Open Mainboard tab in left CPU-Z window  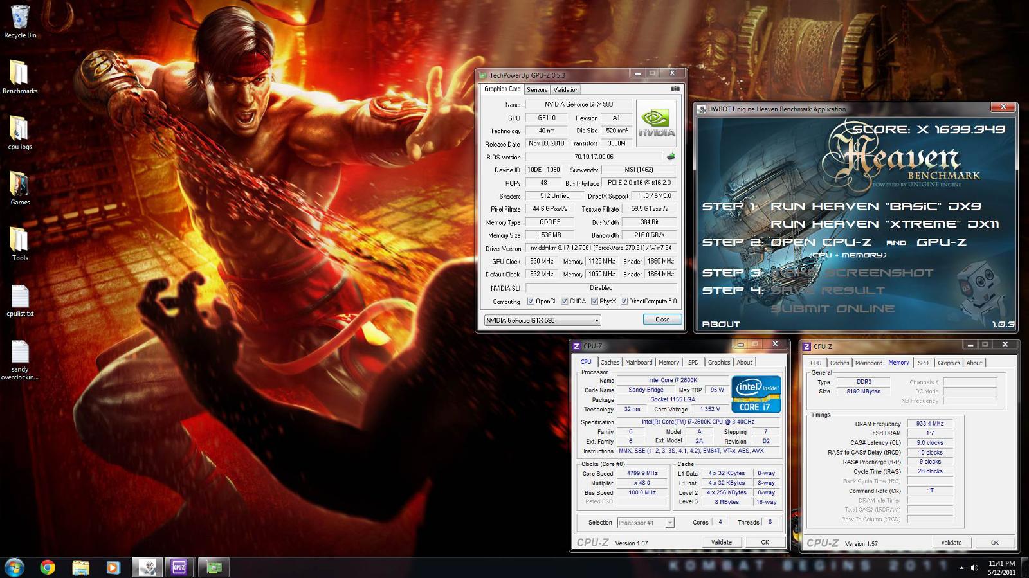pyautogui.click(x=639, y=363)
